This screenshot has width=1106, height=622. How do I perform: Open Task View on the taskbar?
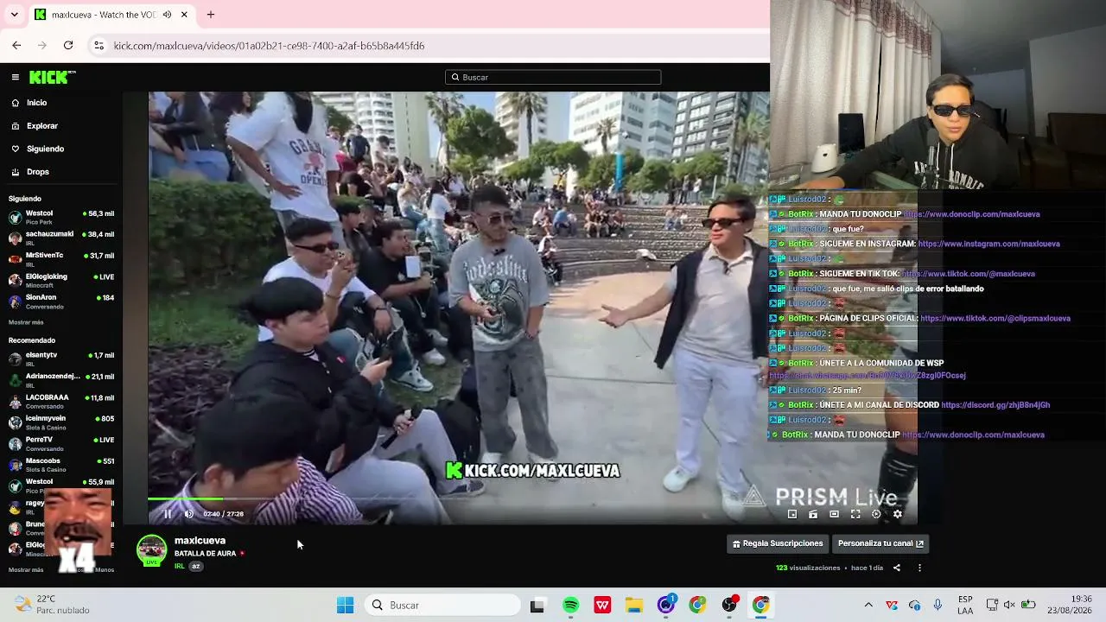(x=537, y=605)
